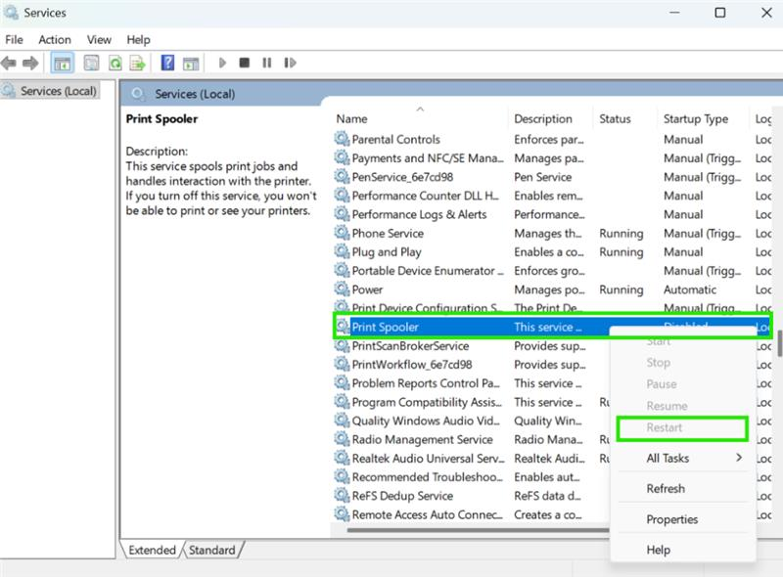This screenshot has width=783, height=577.
Task: Click the gear icon beside Performance Logs & Alerts
Action: [x=342, y=213]
